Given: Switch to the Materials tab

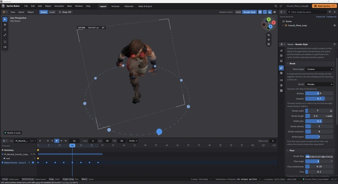Looking at the screenshot, I should [129, 6].
